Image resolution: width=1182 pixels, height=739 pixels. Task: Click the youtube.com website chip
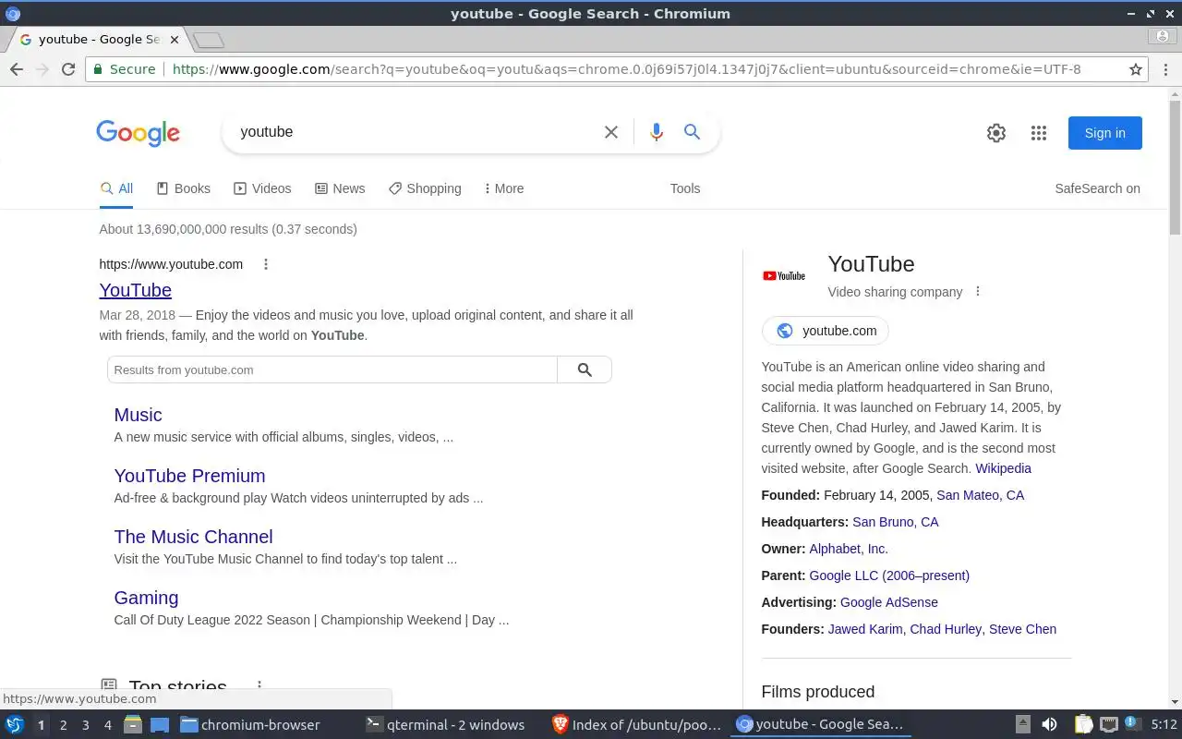click(x=826, y=331)
